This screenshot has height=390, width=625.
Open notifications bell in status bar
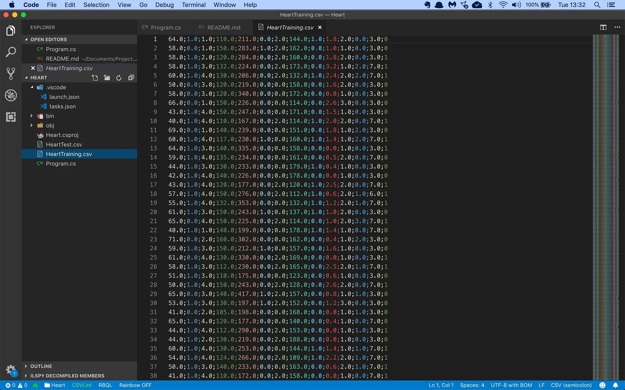tap(615, 385)
